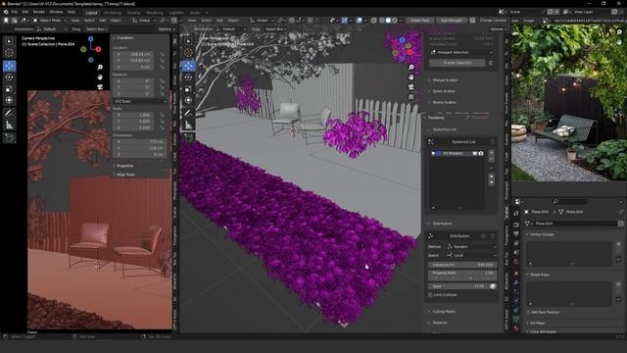Select the Rotate tool in camera viewport
Viewport: 627px width, 353px height.
click(9, 77)
